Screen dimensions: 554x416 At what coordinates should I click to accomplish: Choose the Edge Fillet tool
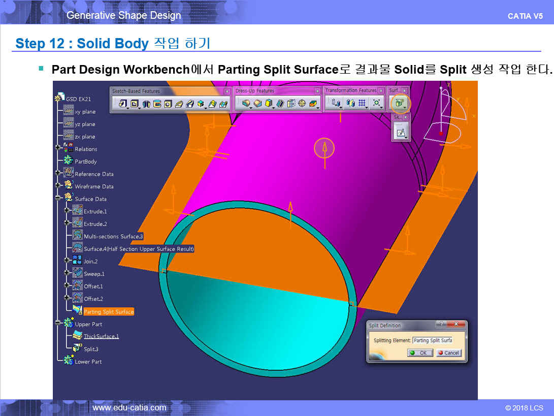click(246, 104)
